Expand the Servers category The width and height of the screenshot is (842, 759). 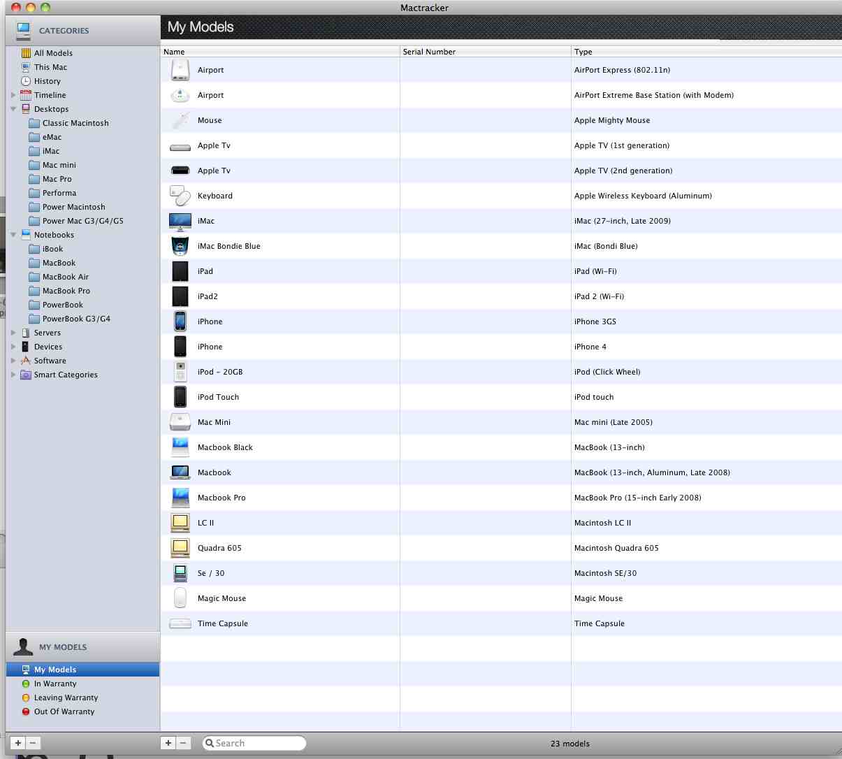(13, 333)
